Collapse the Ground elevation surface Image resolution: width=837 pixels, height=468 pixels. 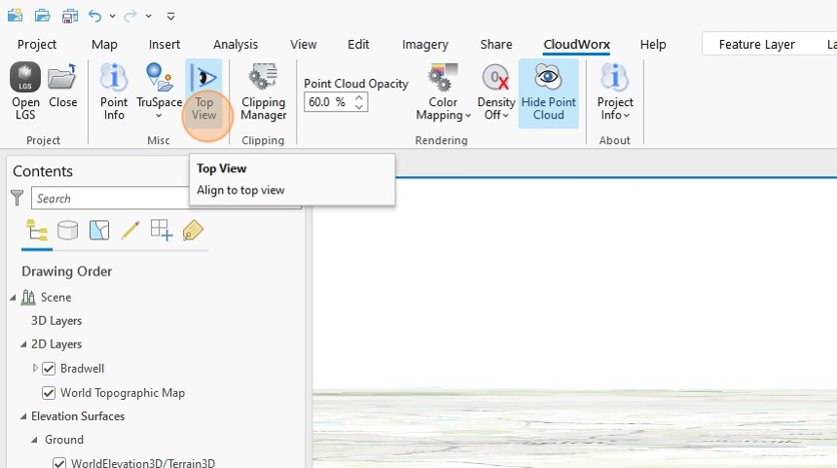click(x=34, y=440)
